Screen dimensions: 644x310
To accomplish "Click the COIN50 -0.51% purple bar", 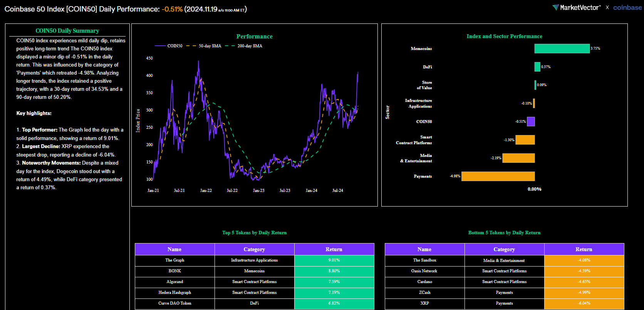I will [x=531, y=122].
